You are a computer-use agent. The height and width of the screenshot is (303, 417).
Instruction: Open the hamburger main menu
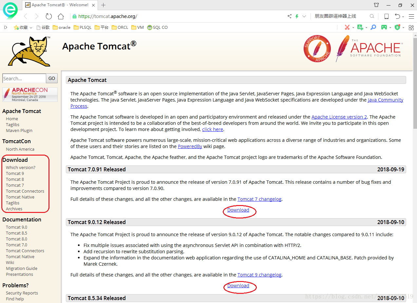pos(411,16)
